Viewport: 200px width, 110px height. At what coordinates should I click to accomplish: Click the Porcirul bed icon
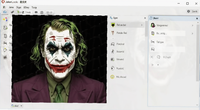coord(112,44)
